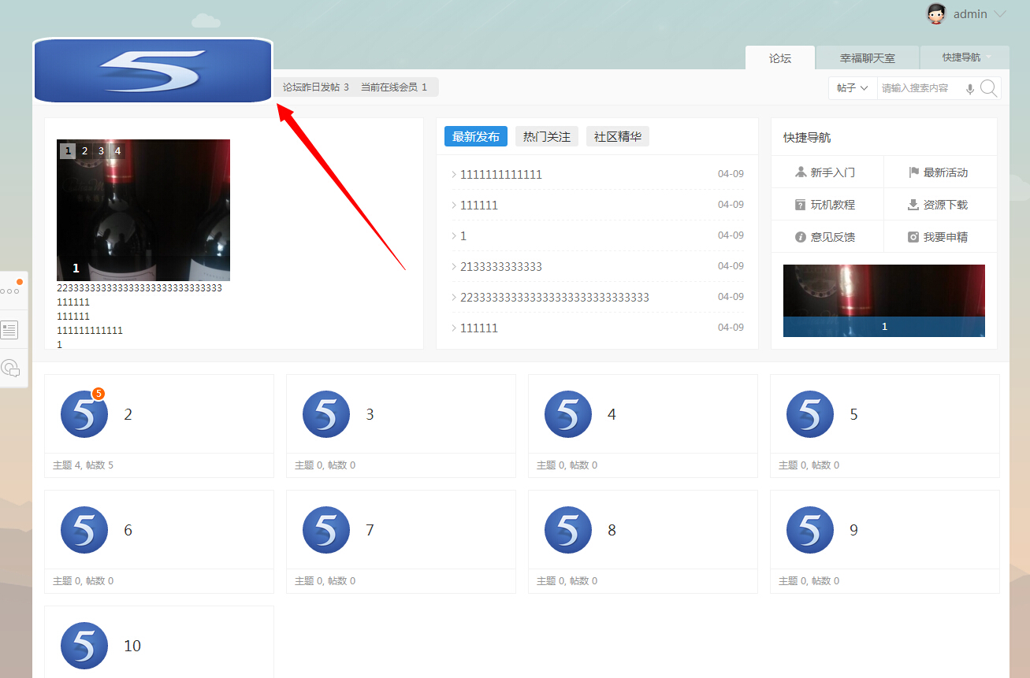Image resolution: width=1030 pixels, height=678 pixels.
Task: Click the news list icon in left floating bar
Action: [9, 330]
